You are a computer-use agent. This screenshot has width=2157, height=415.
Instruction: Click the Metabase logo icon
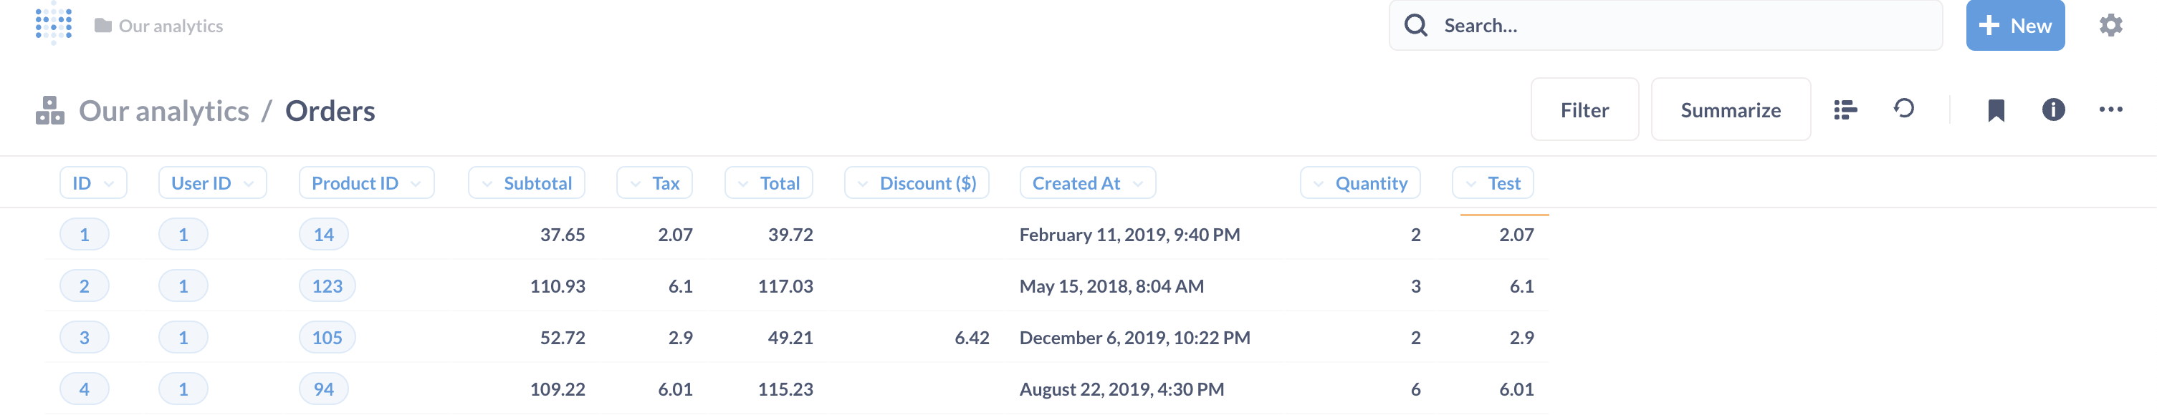(x=54, y=25)
